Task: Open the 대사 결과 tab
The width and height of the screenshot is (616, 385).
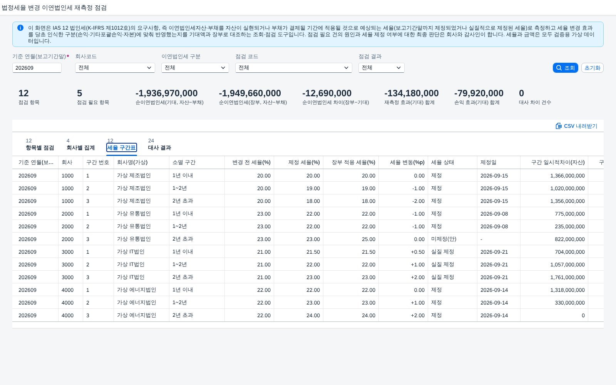Action: pyautogui.click(x=159, y=147)
